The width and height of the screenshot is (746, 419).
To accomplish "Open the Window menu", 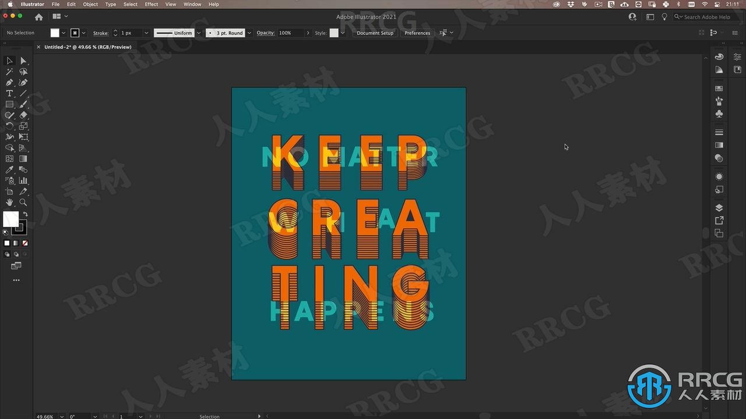I will coord(192,4).
